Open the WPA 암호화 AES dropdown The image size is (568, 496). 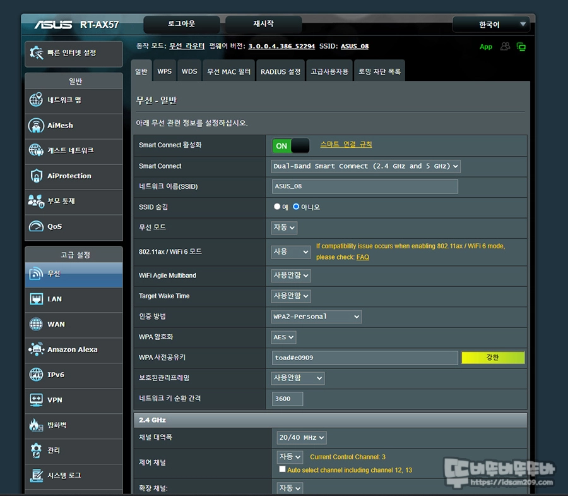pyautogui.click(x=283, y=337)
